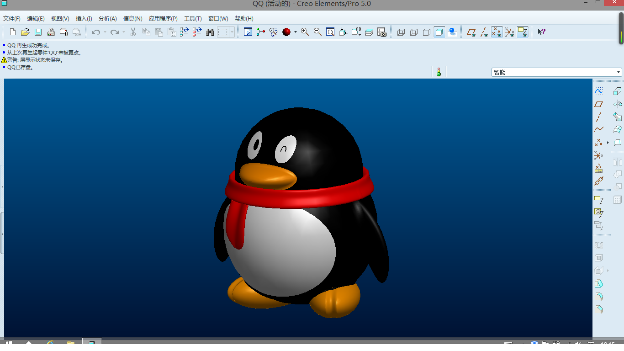Image resolution: width=624 pixels, height=351 pixels.
Task: Click the regeneration traffic light indicator
Action: tap(439, 72)
